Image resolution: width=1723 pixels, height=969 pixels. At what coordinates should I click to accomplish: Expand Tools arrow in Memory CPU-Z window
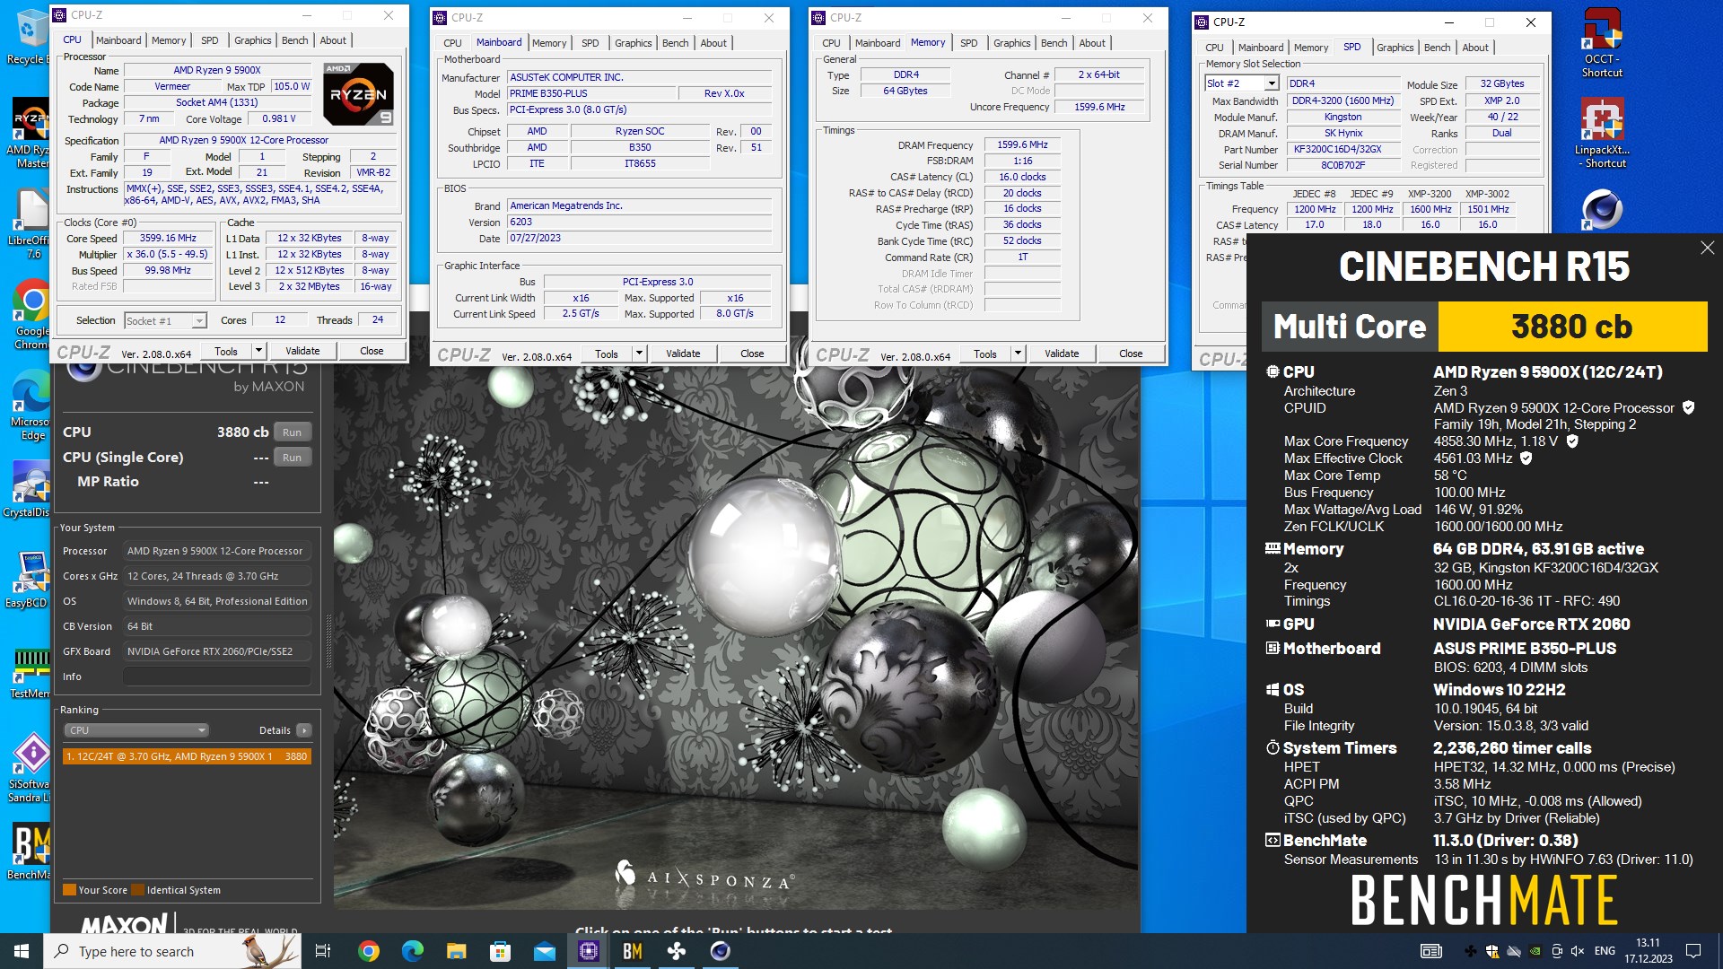pyautogui.click(x=1019, y=354)
